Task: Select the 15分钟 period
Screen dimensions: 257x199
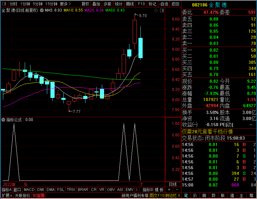Action: pos(51,4)
